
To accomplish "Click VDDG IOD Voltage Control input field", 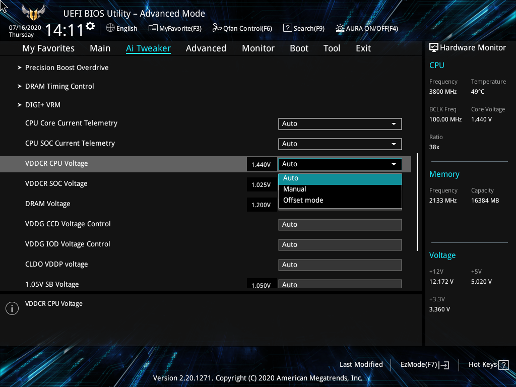I will [340, 244].
